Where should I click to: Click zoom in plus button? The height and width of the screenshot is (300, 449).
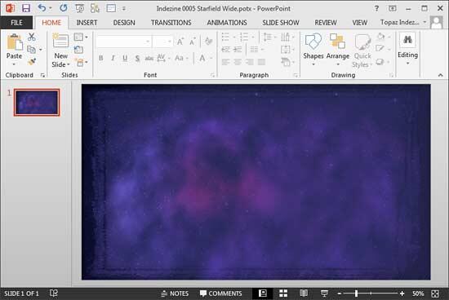click(402, 293)
